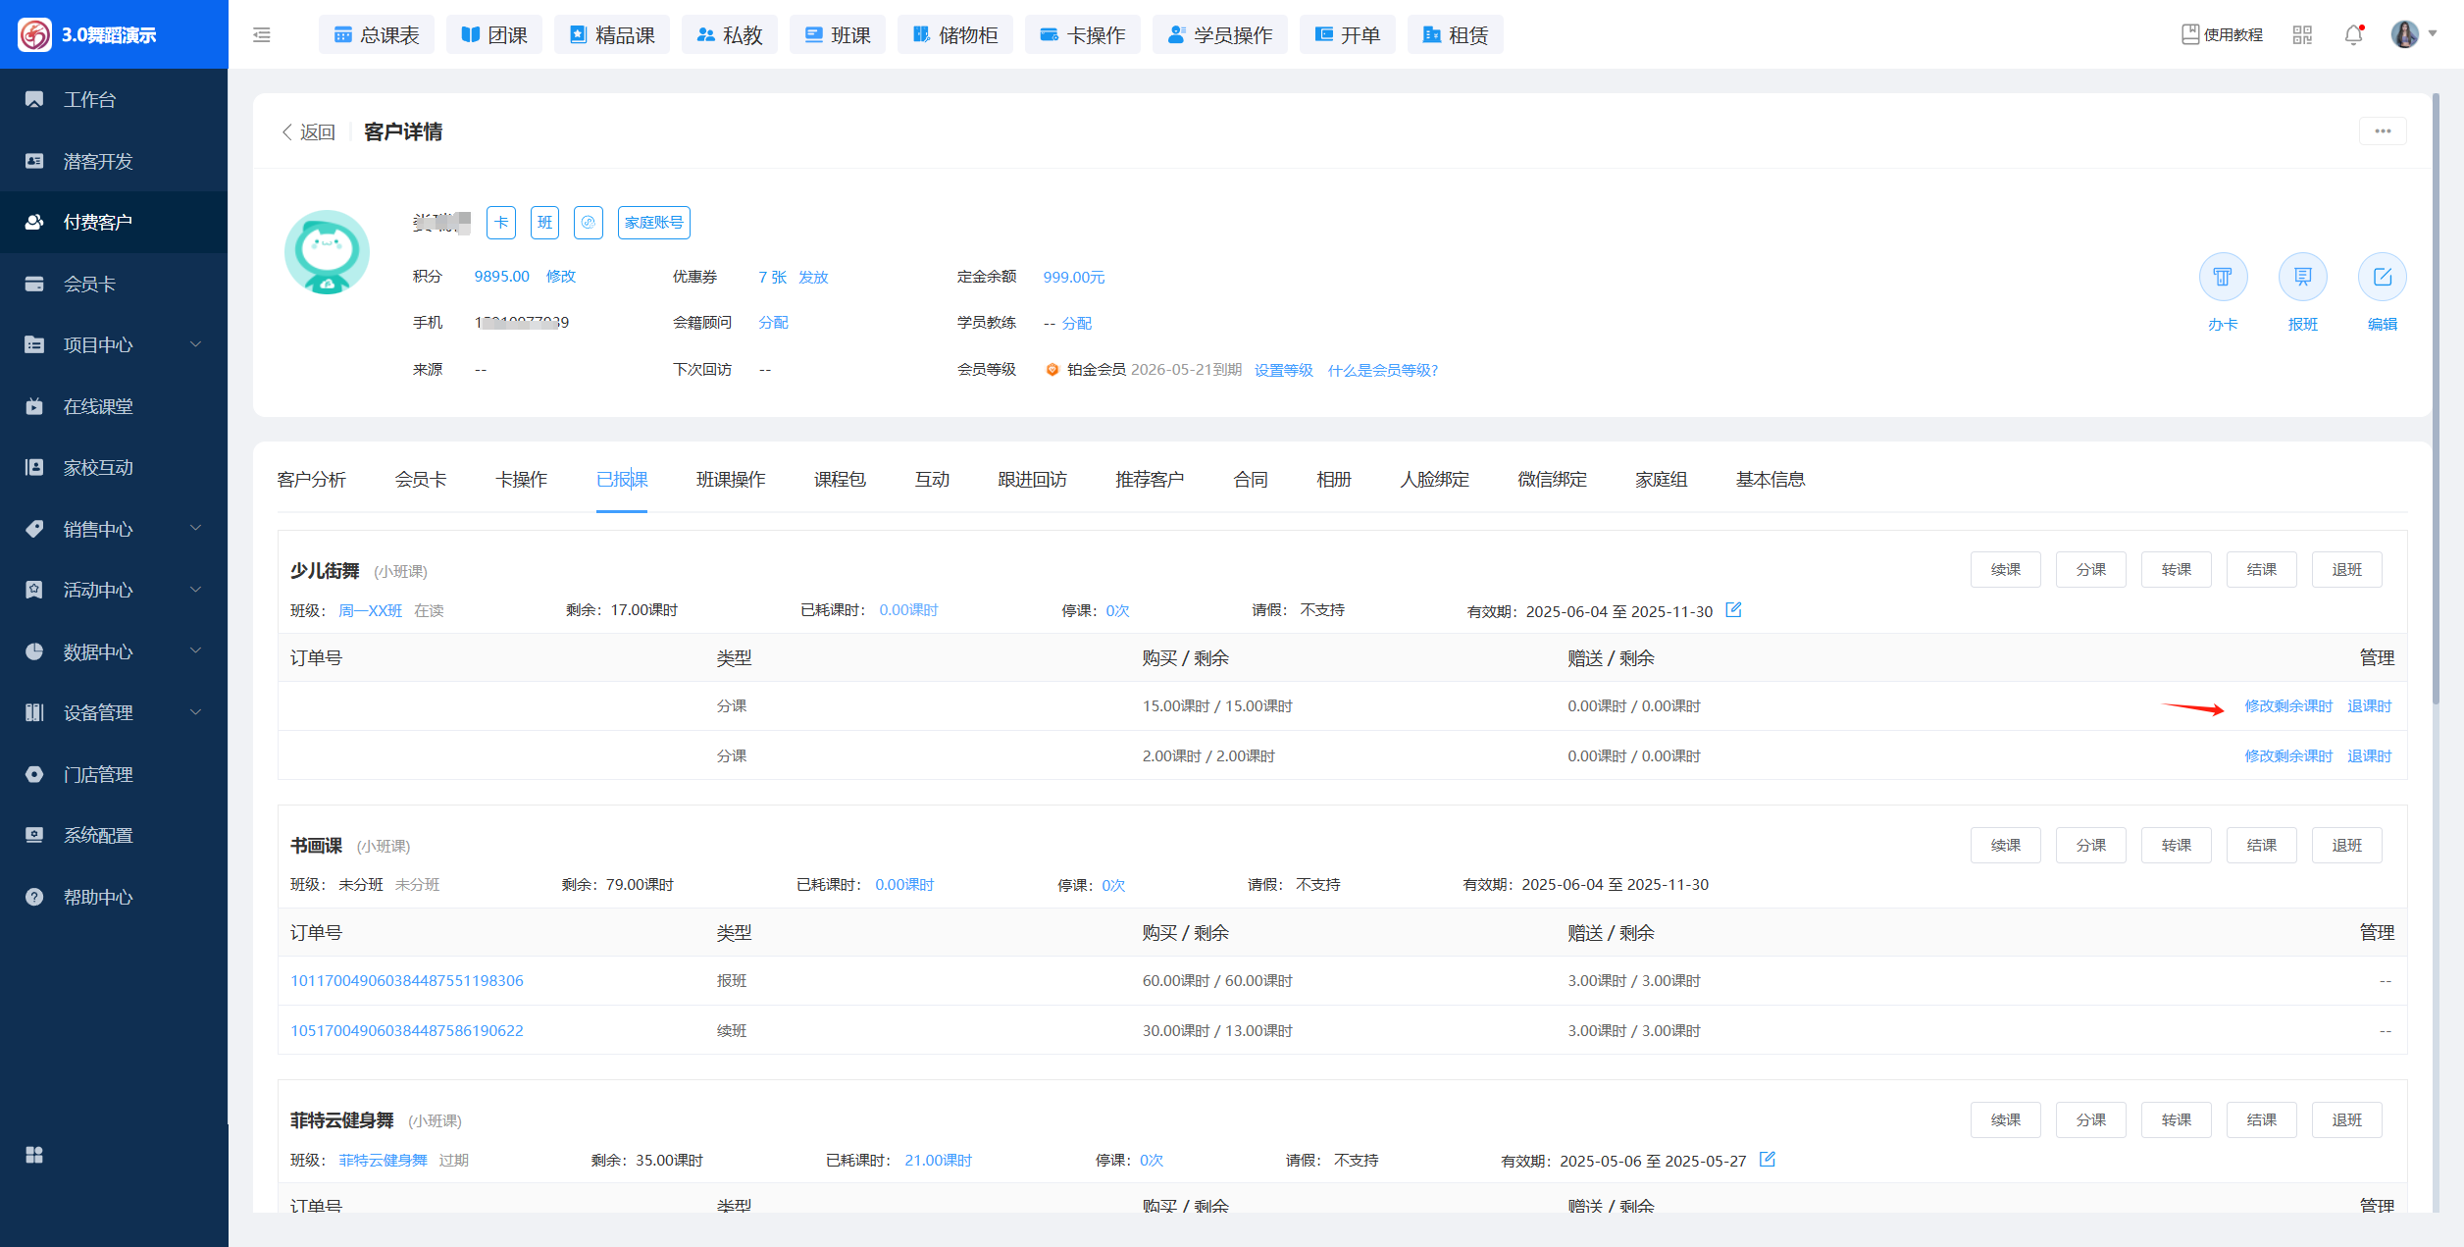Image resolution: width=2464 pixels, height=1247 pixels.
Task: Click the 编辑 edit customer icon
Action: (x=2382, y=278)
